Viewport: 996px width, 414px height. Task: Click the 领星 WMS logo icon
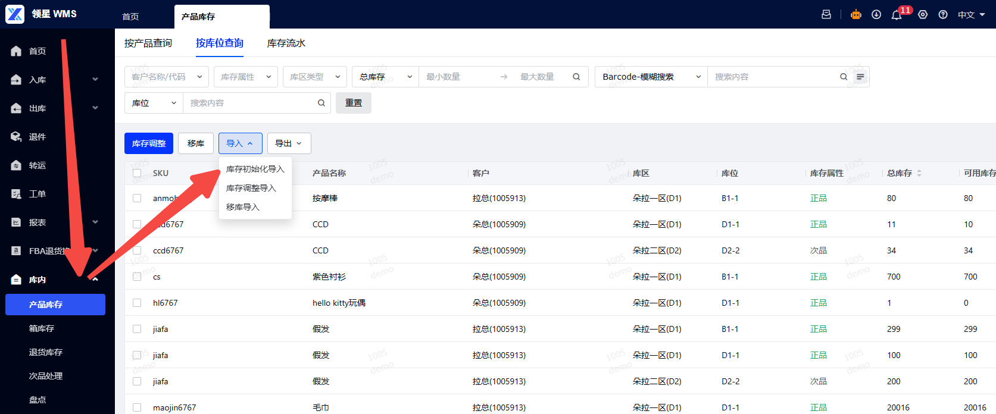point(15,14)
